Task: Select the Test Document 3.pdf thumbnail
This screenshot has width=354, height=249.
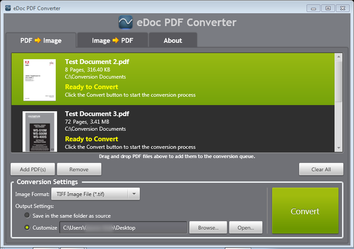Action: (x=39, y=131)
